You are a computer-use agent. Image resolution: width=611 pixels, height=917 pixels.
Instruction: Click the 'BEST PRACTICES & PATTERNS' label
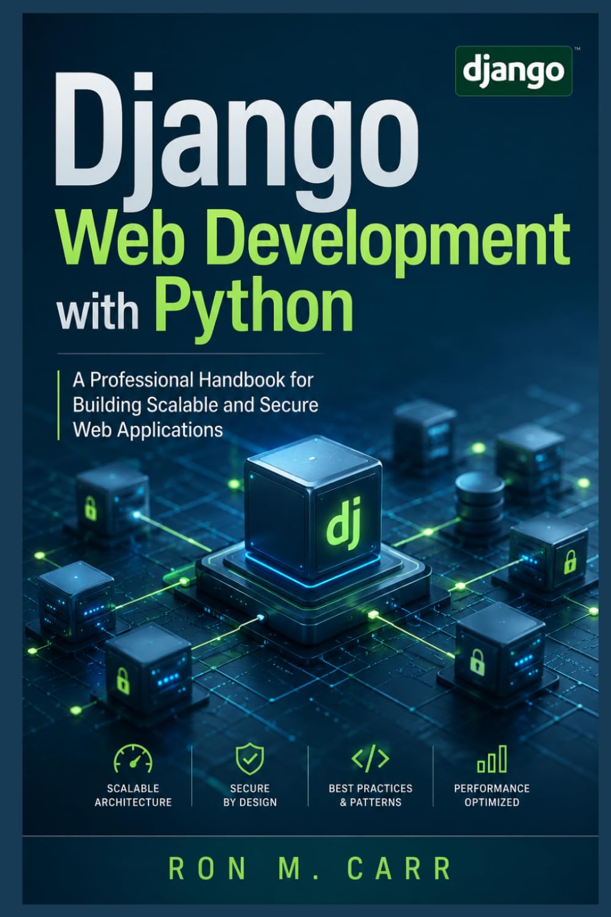[x=370, y=795]
